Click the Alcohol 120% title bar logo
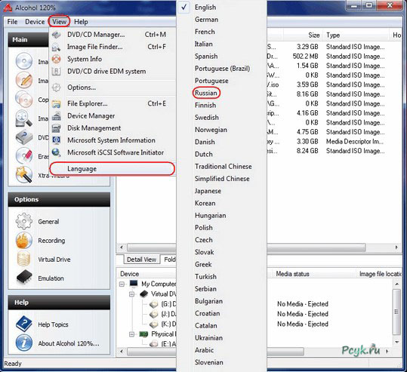 pyautogui.click(x=8, y=8)
